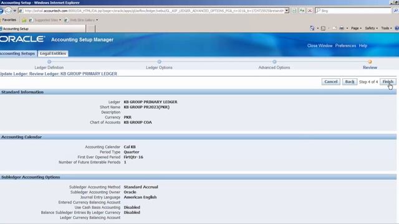This screenshot has height=224, width=399.
Task: Click the ledger value KB GROUP PRIMARY LEDGER
Action: click(150, 102)
